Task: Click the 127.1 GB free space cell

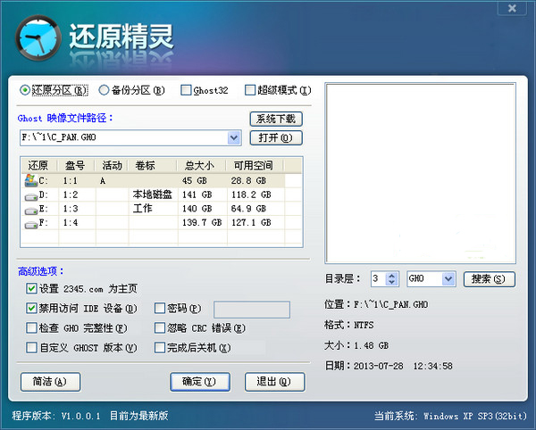Action: [251, 222]
